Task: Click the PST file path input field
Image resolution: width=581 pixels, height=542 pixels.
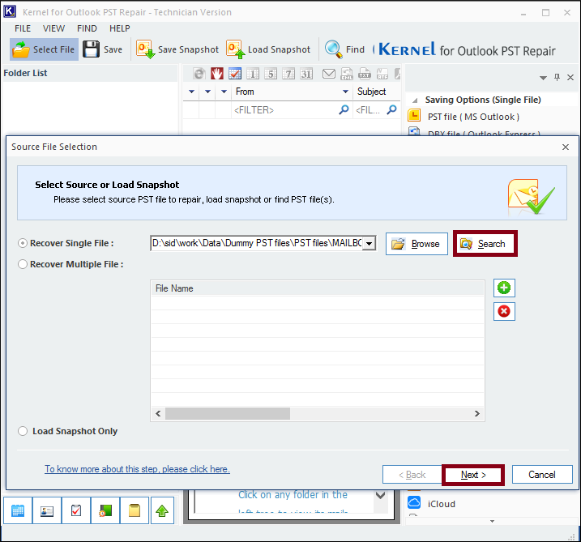Action: coord(256,243)
